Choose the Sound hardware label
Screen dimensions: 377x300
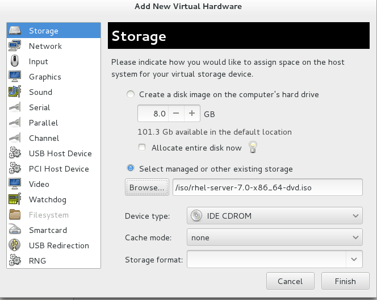coord(40,92)
